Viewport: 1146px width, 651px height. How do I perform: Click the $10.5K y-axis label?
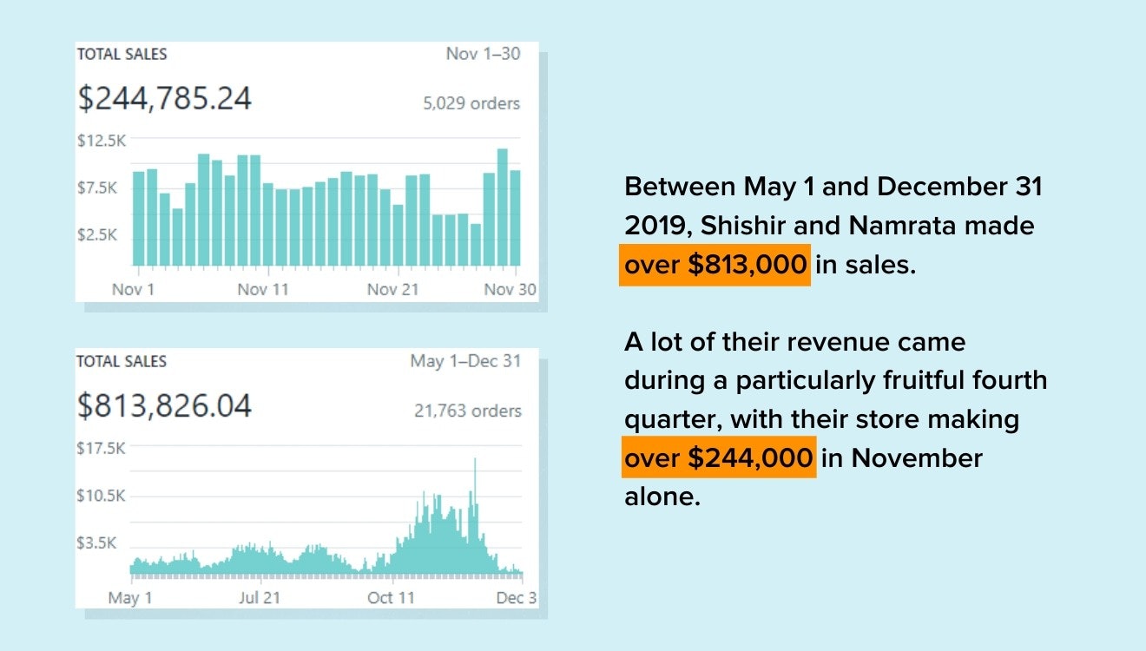102,496
